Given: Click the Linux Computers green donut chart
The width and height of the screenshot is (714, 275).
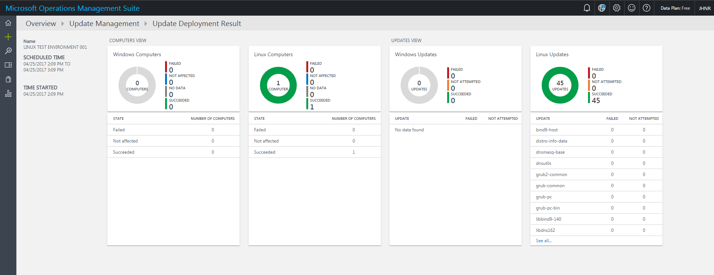Looking at the screenshot, I should point(278,85).
